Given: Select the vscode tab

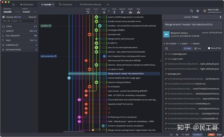Looking at the screenshot, I should click(46, 5).
